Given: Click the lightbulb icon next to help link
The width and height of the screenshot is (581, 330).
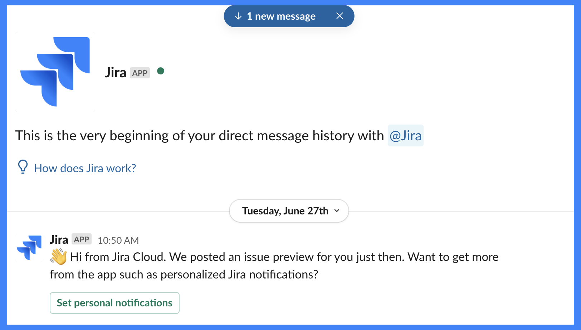Looking at the screenshot, I should click(23, 167).
